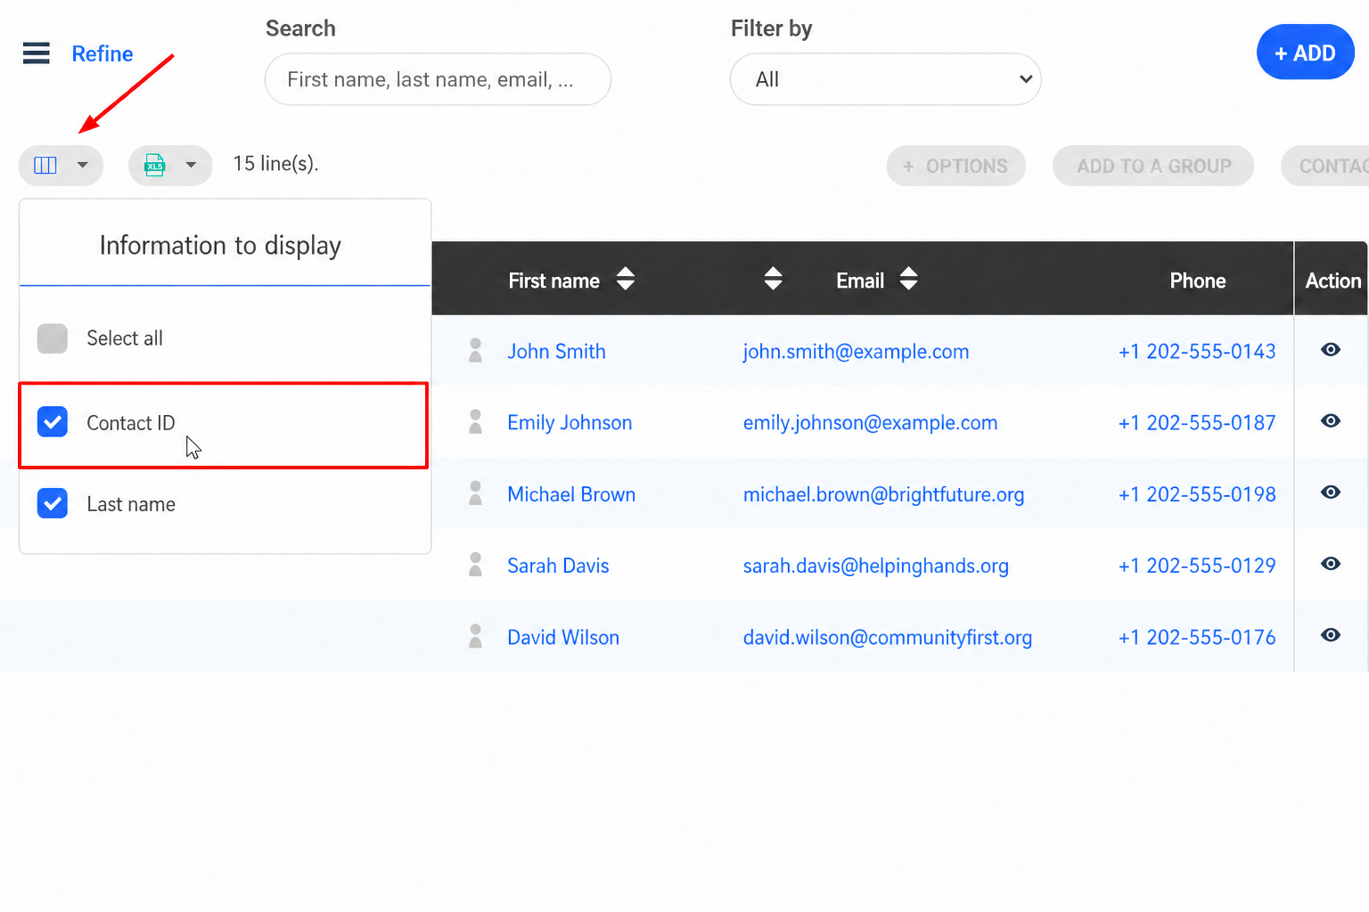Screen dimensions: 1369x912
Task: View John Smith's details via eye icon
Action: 1331,350
